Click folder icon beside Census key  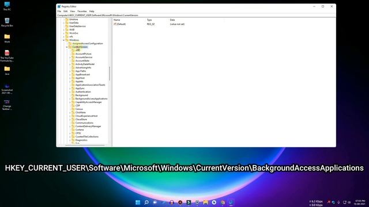pos(73,109)
